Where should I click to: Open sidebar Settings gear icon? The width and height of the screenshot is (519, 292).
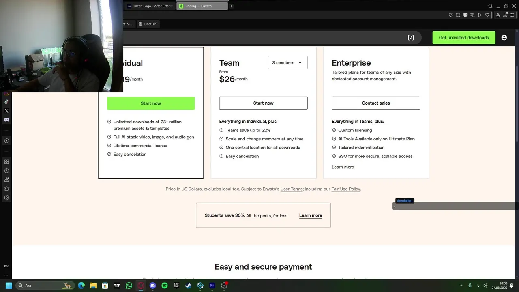pos(6,198)
